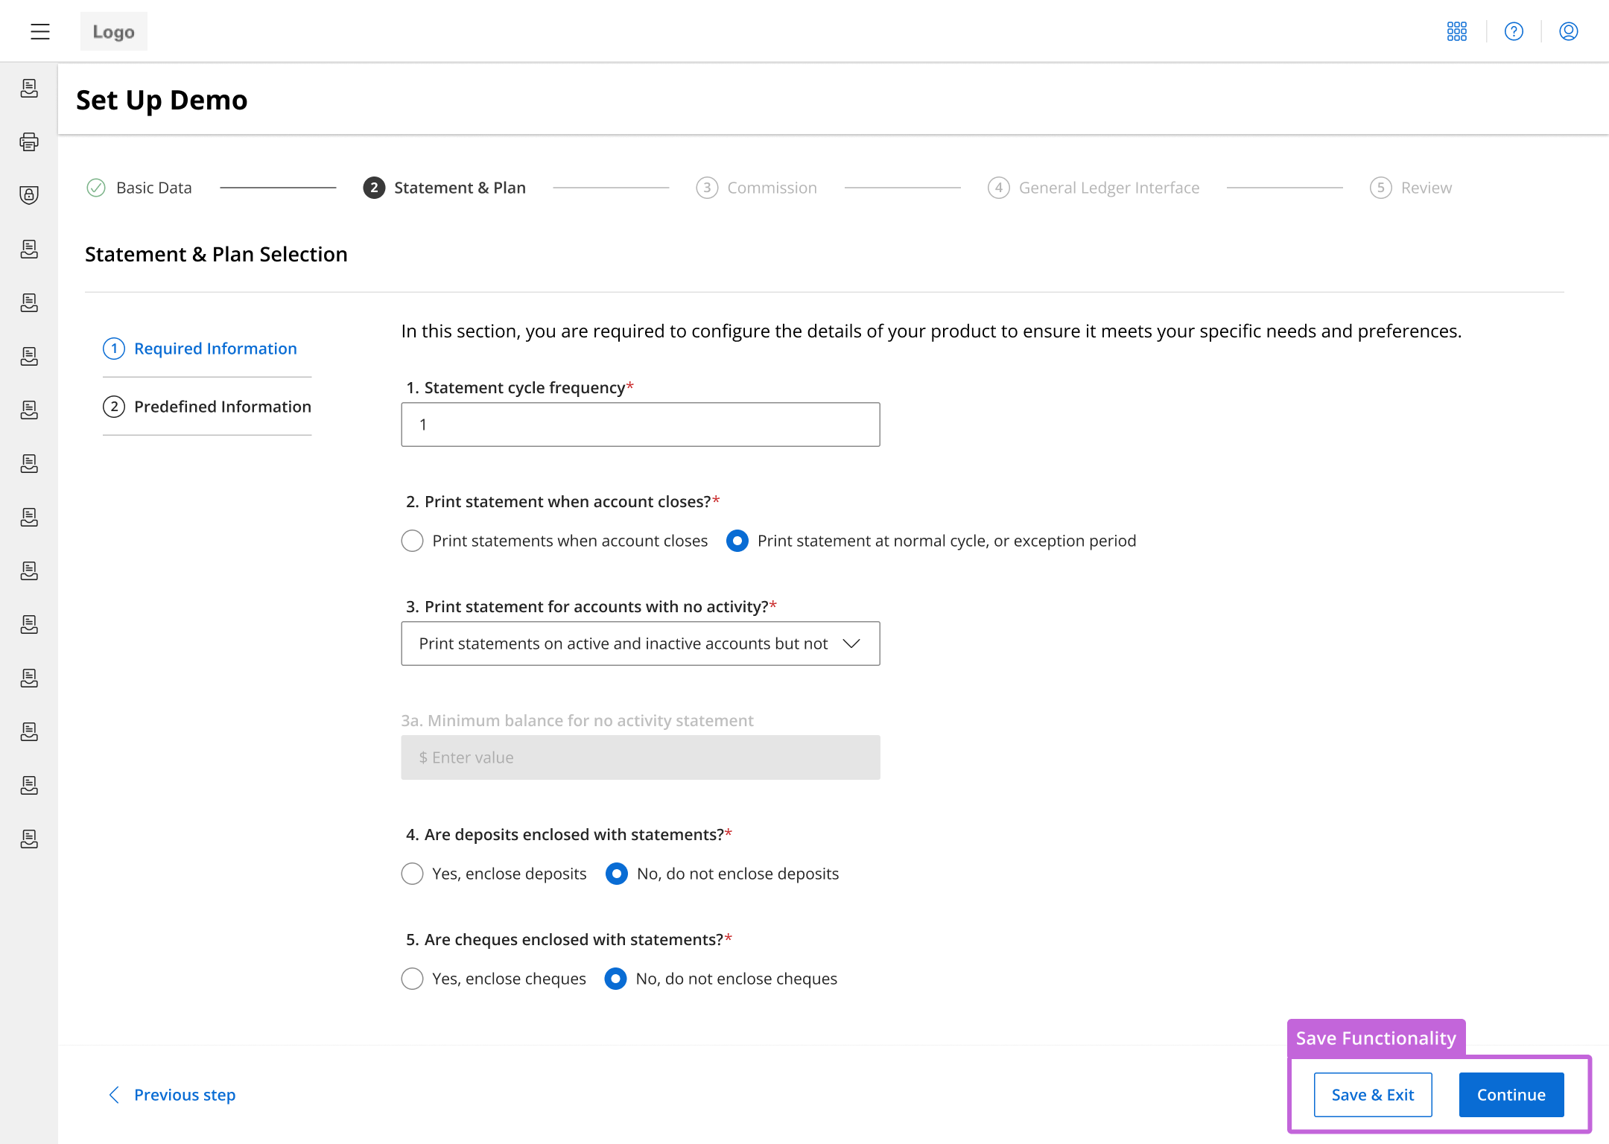Viewport: 1609px width, 1144px height.
Task: Click the printer icon in sidebar
Action: (29, 142)
